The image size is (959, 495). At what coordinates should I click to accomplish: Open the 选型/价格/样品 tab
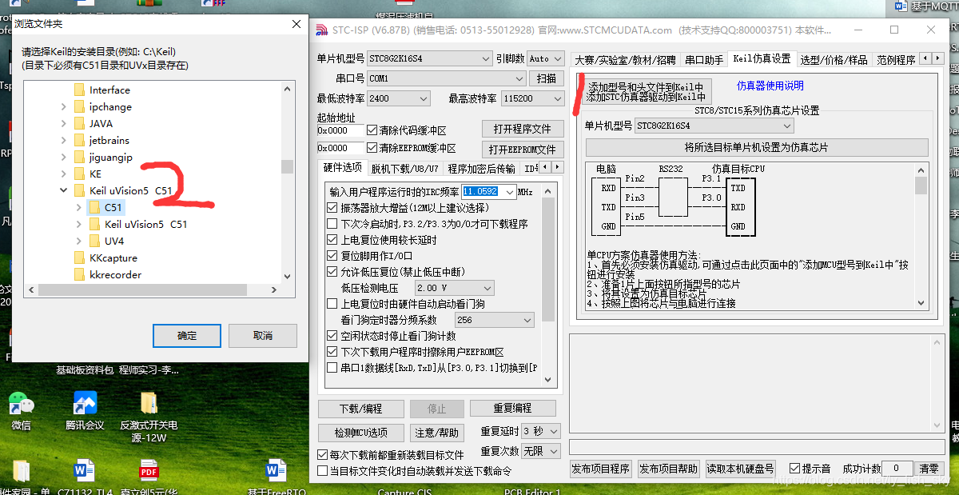(x=834, y=59)
